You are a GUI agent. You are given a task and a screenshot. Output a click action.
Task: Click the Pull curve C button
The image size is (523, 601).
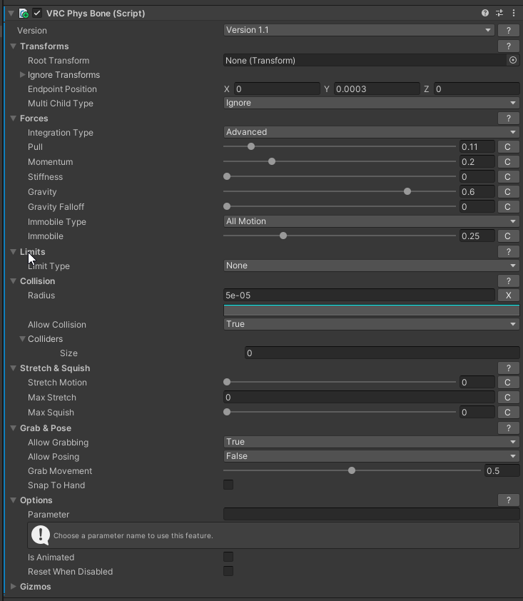coord(508,147)
